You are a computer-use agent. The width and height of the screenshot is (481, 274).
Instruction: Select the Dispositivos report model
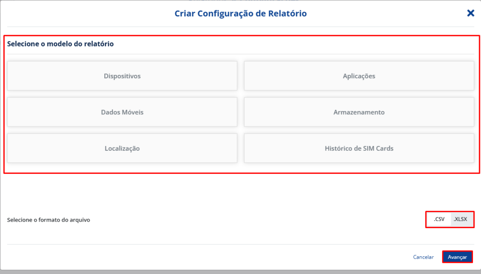point(122,76)
